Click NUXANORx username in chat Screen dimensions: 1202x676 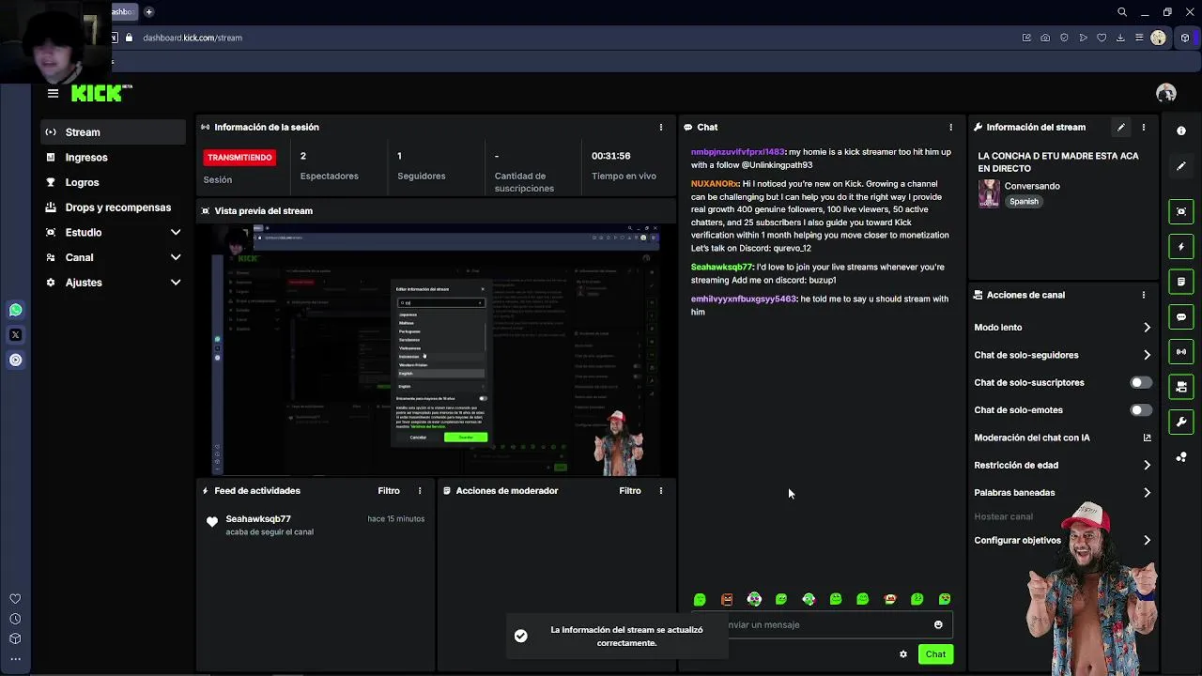coord(715,184)
